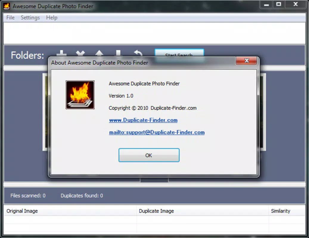Click the Move folder up arrow icon
Screen dimensions: 309x238
click(99, 53)
